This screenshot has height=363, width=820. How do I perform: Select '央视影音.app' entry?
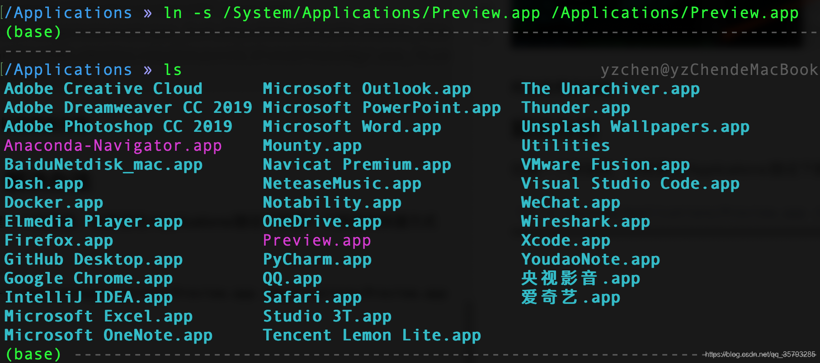click(581, 279)
